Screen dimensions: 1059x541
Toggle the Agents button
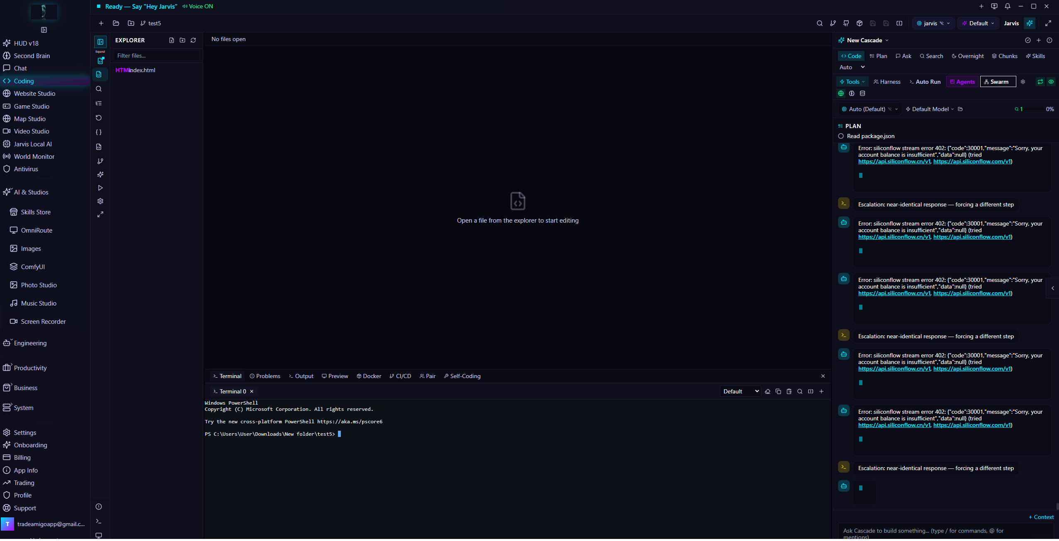962,82
